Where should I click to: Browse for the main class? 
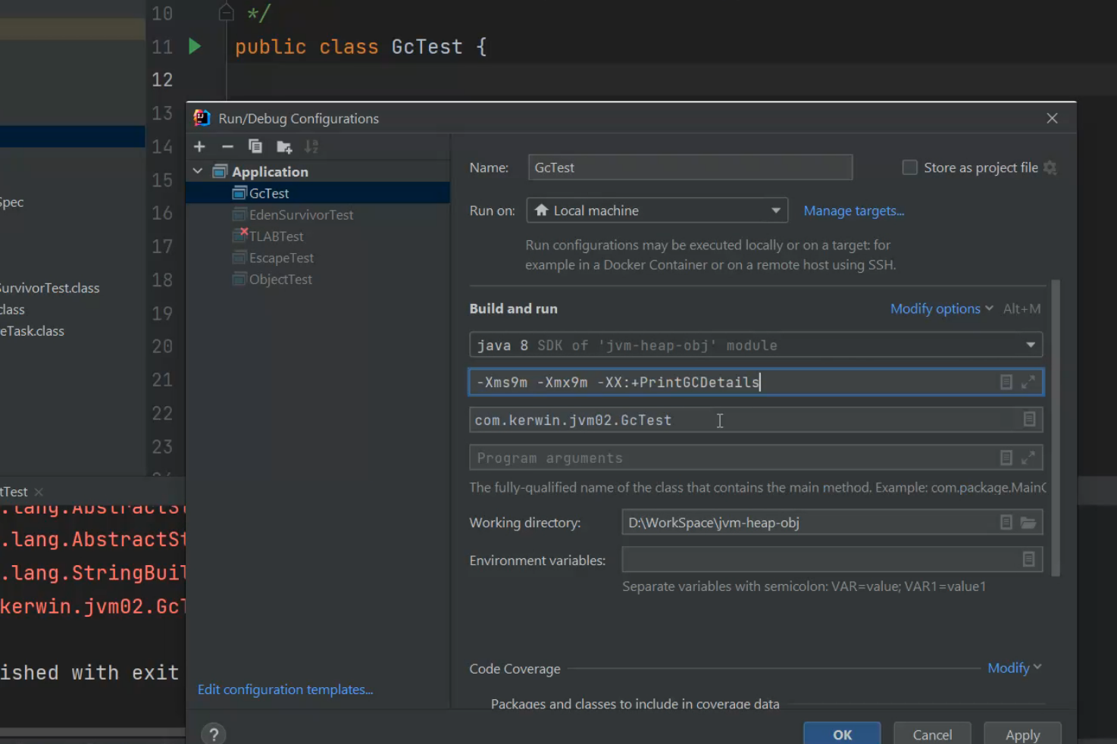click(x=1029, y=420)
